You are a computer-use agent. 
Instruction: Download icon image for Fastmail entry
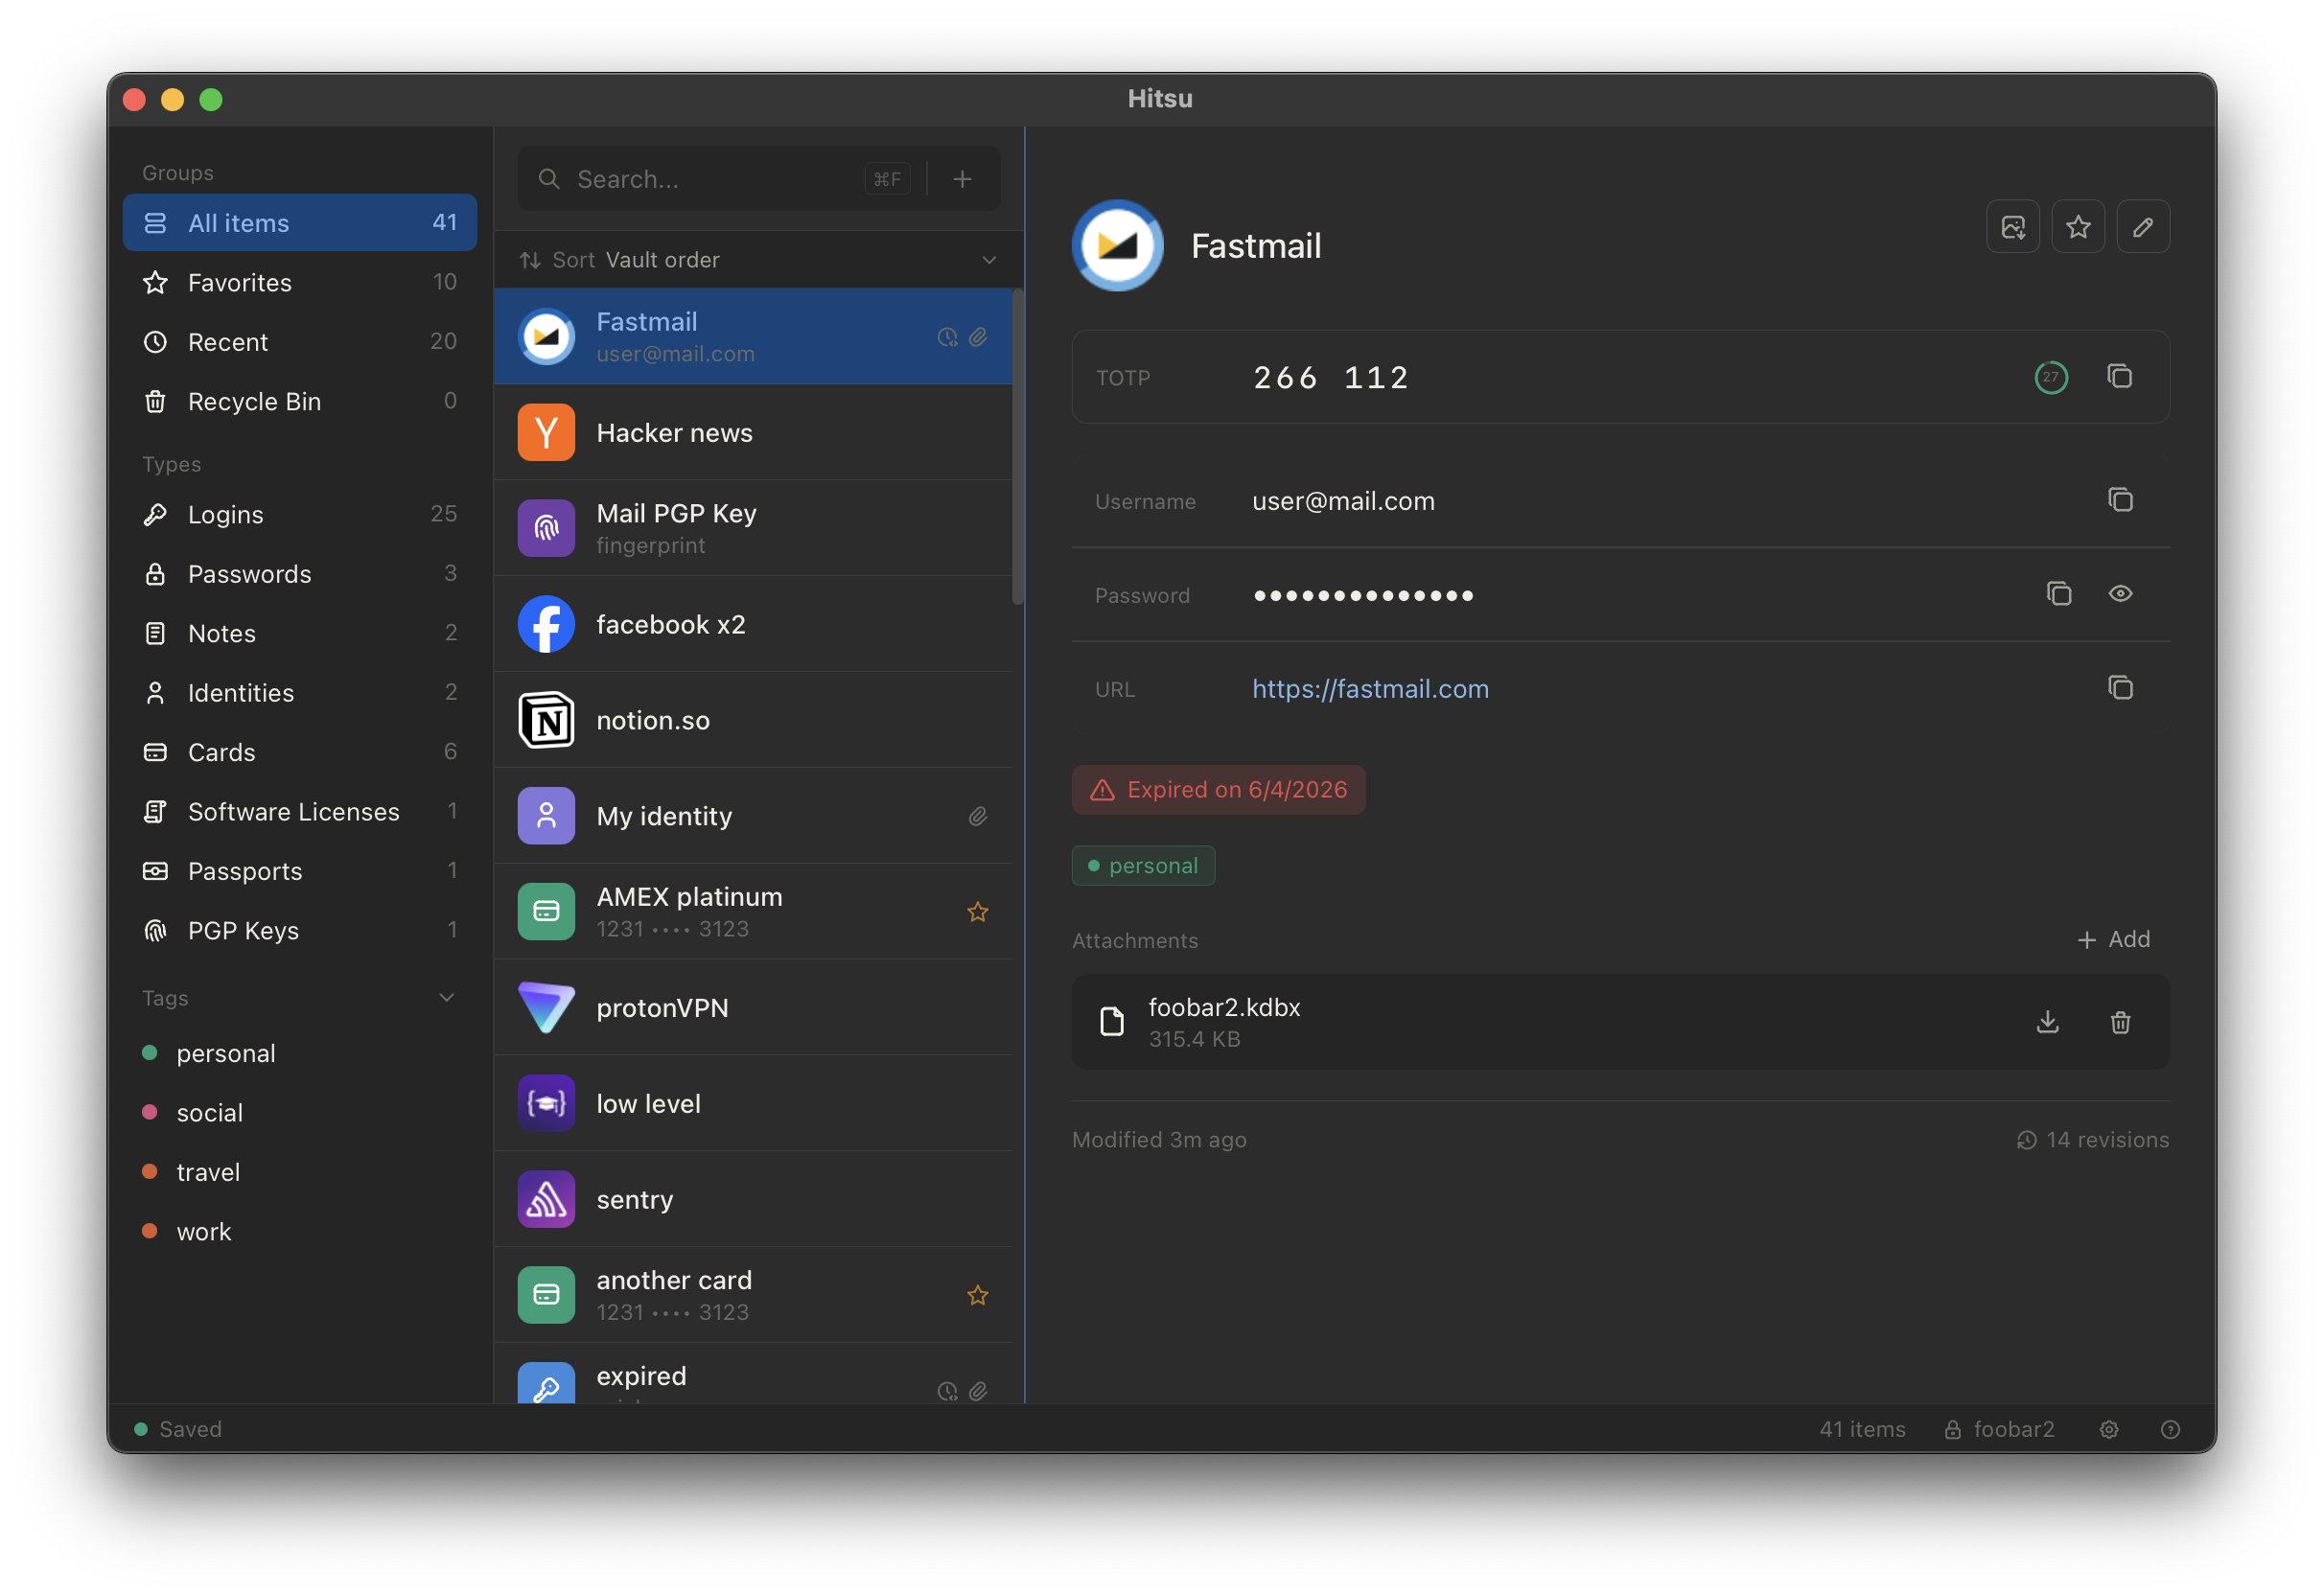2012,227
